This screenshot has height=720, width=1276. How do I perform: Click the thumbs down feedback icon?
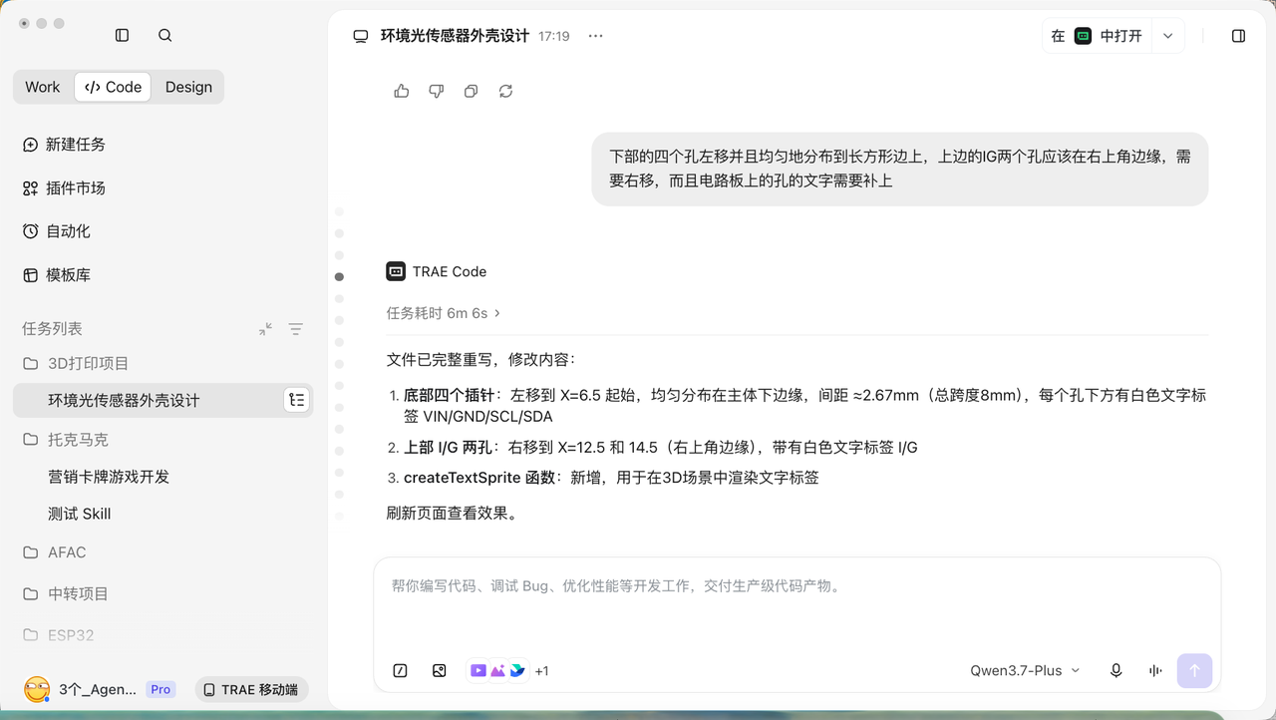coord(436,91)
